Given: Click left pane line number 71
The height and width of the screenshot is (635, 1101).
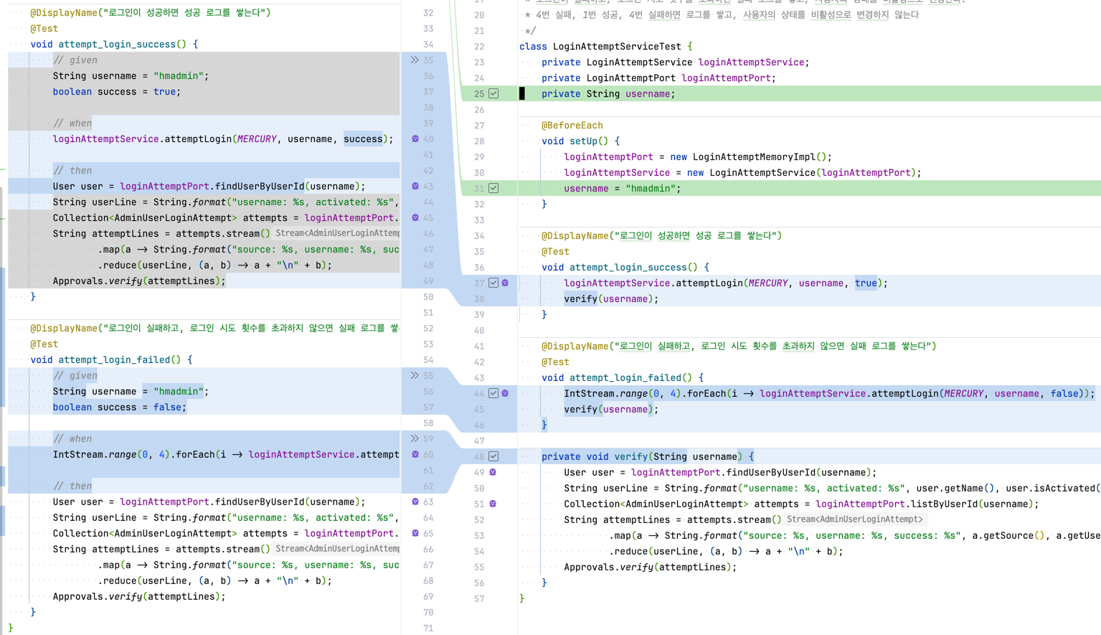Looking at the screenshot, I should (428, 628).
